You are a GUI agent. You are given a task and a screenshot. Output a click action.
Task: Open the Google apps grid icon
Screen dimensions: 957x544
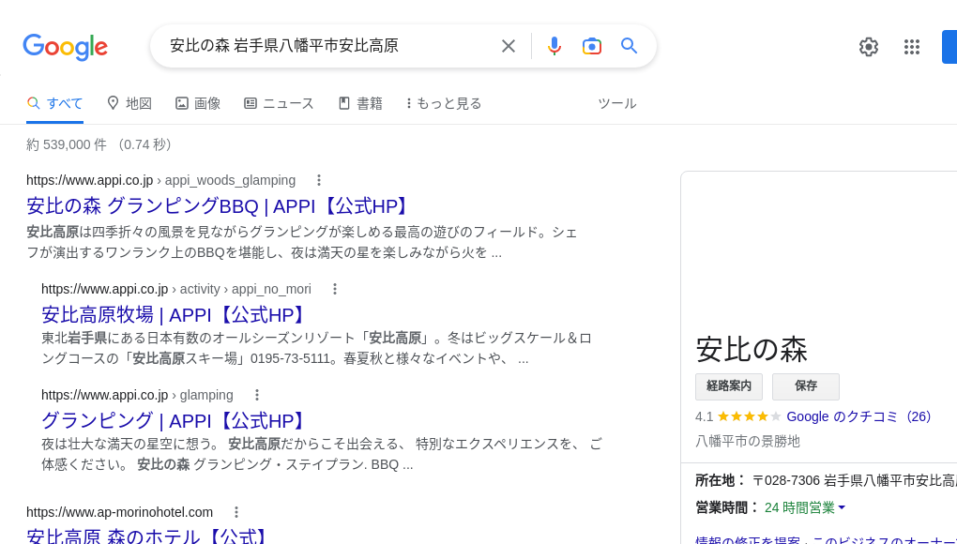911,46
